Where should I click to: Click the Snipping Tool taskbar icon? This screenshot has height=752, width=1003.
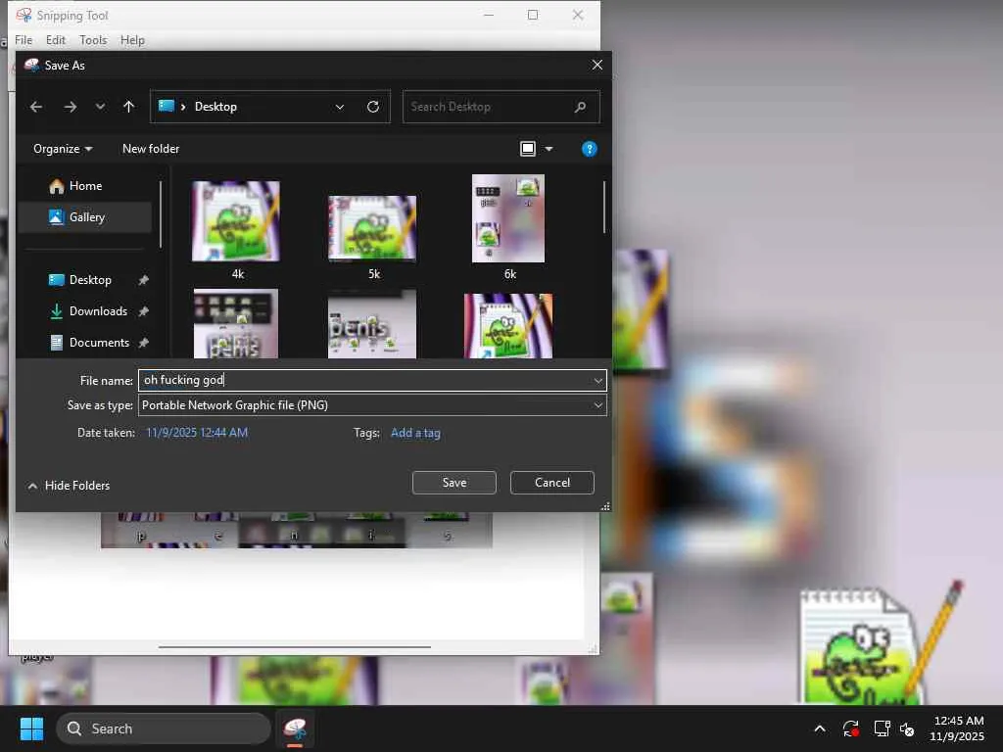(295, 728)
